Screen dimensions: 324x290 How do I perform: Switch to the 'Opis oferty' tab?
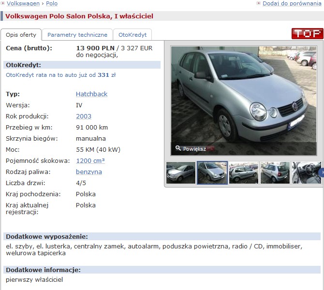point(21,35)
